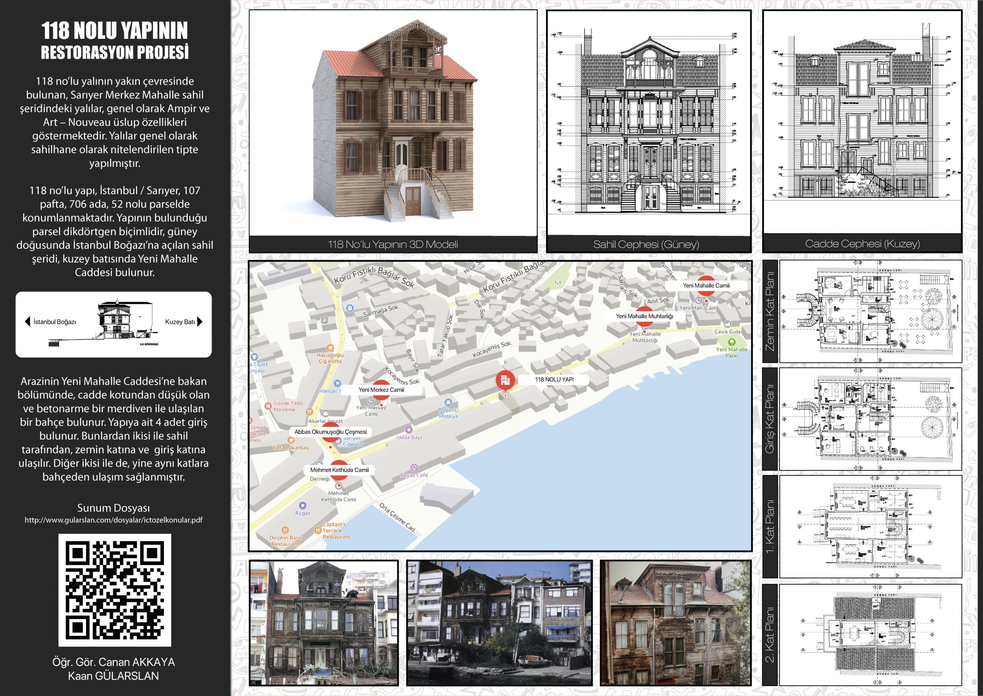
Task: Select the 2. Kat Planı side label
Action: pos(770,635)
